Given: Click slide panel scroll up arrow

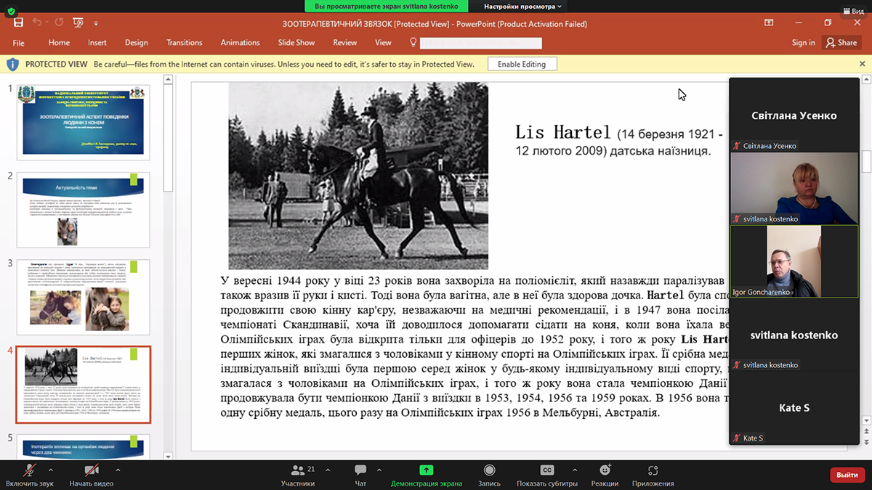Looking at the screenshot, I should [x=169, y=79].
